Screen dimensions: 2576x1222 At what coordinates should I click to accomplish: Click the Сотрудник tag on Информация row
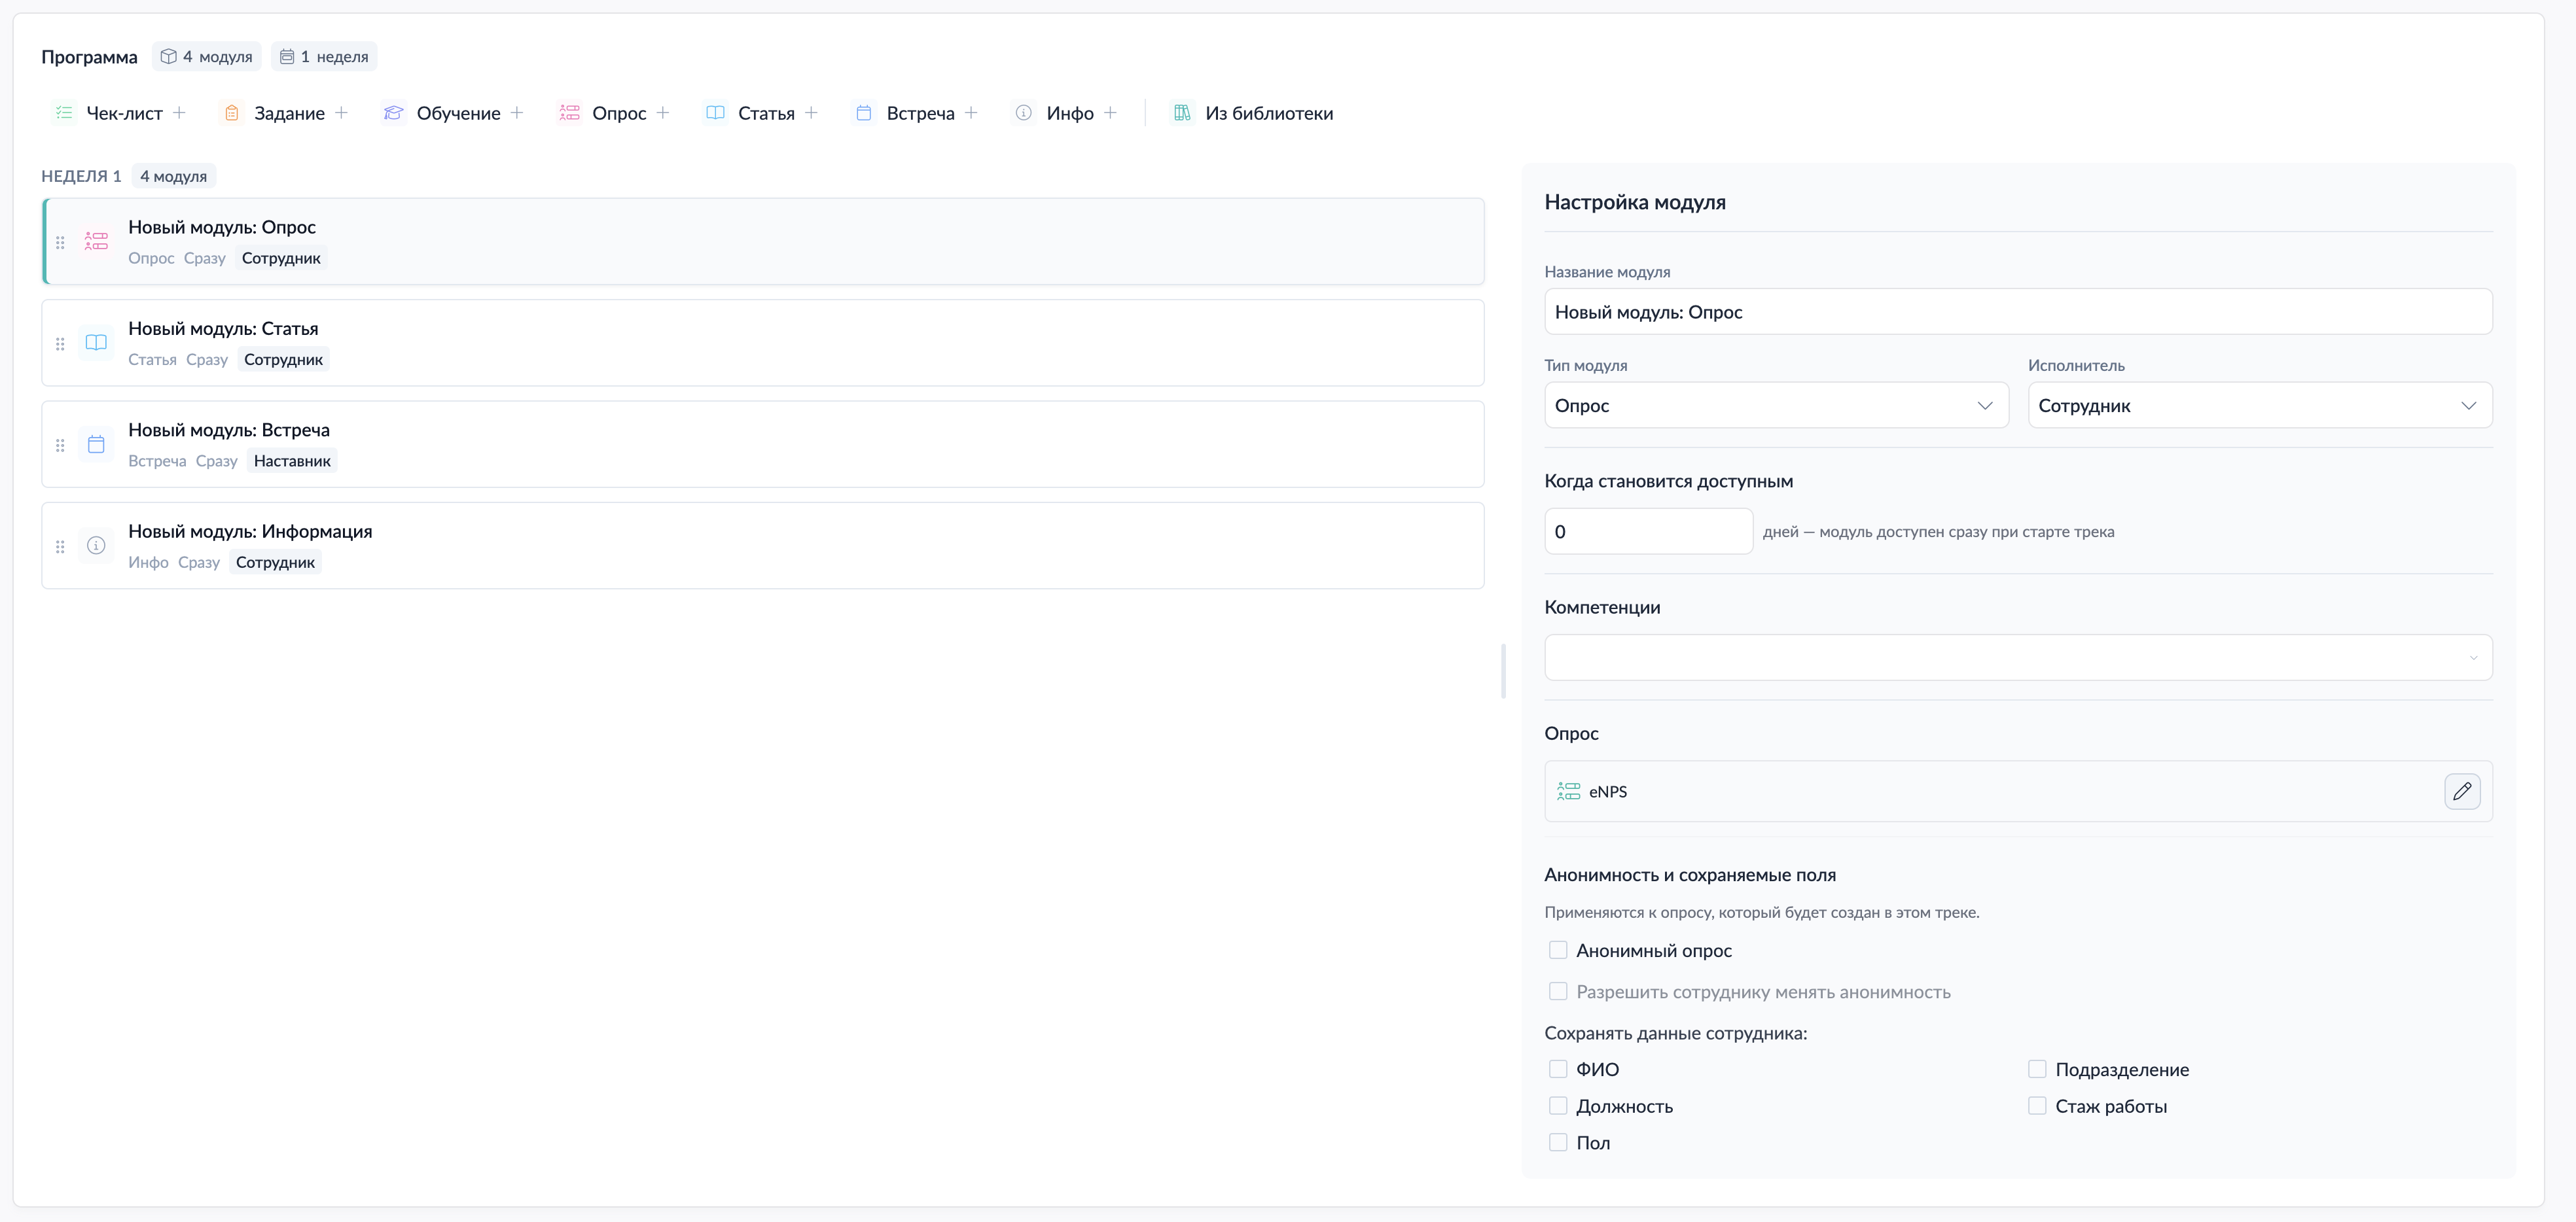click(x=275, y=563)
